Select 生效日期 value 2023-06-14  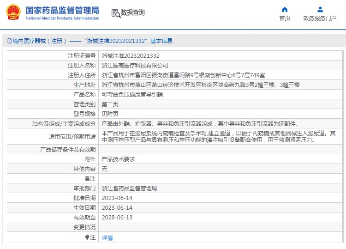117,208
